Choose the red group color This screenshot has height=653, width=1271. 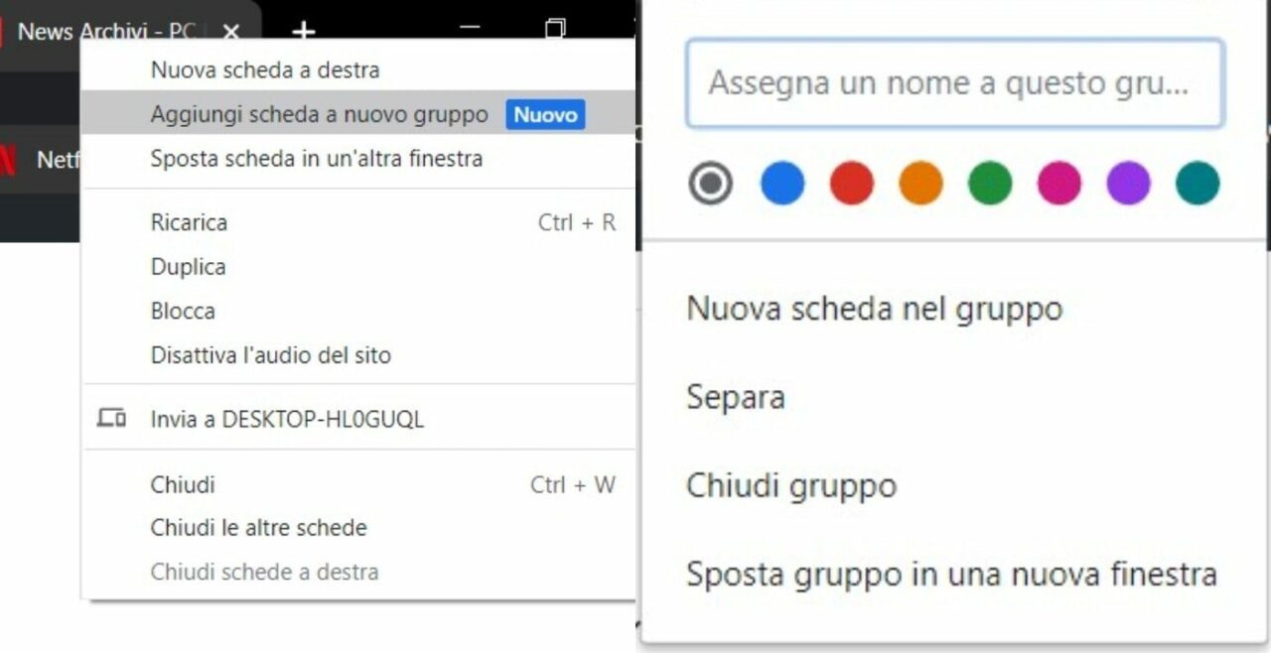pos(852,184)
